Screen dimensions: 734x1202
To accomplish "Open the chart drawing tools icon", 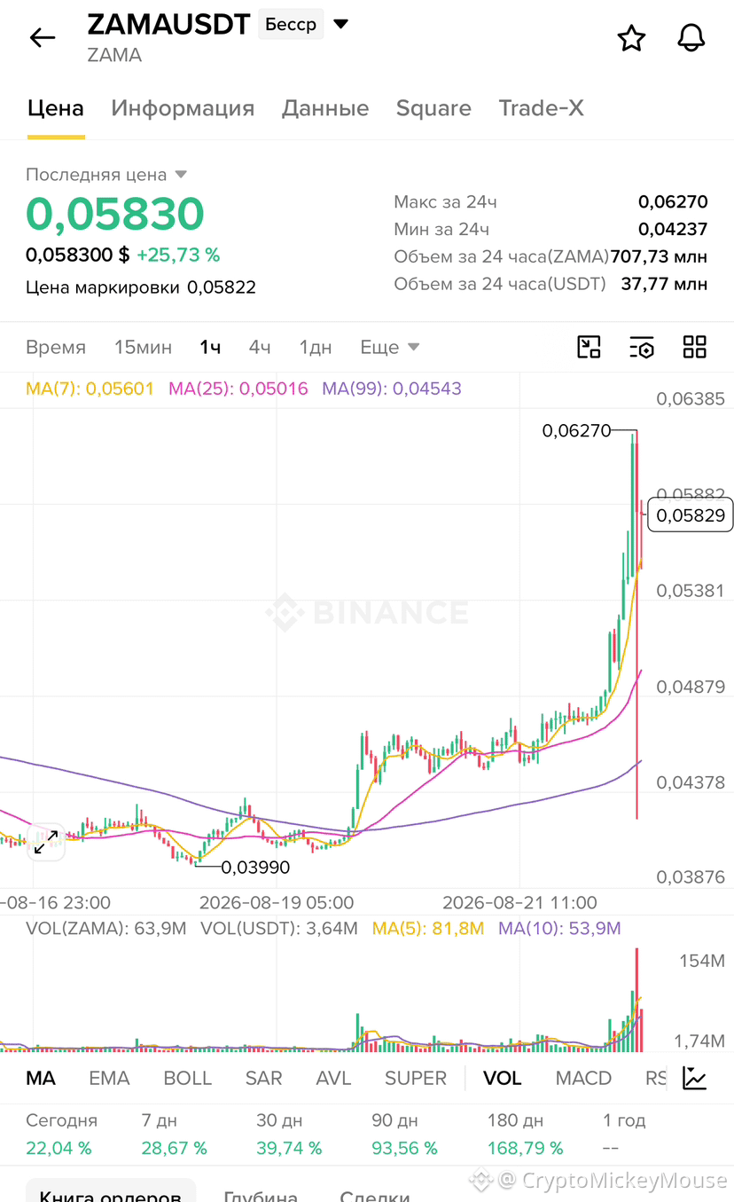I will click(x=590, y=347).
